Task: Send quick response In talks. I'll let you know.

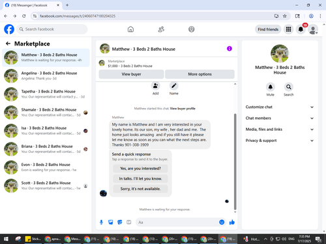Action: click(x=140, y=179)
